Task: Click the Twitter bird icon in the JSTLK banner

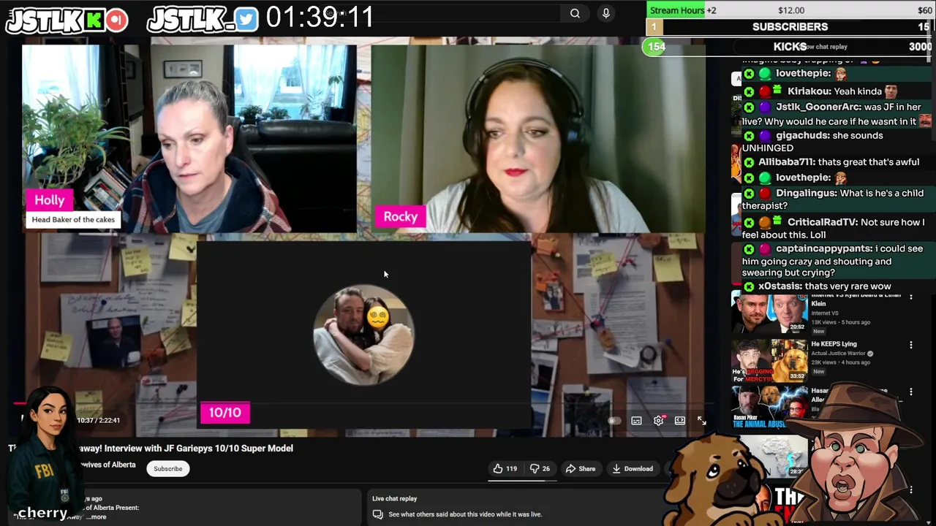Action: [246, 20]
